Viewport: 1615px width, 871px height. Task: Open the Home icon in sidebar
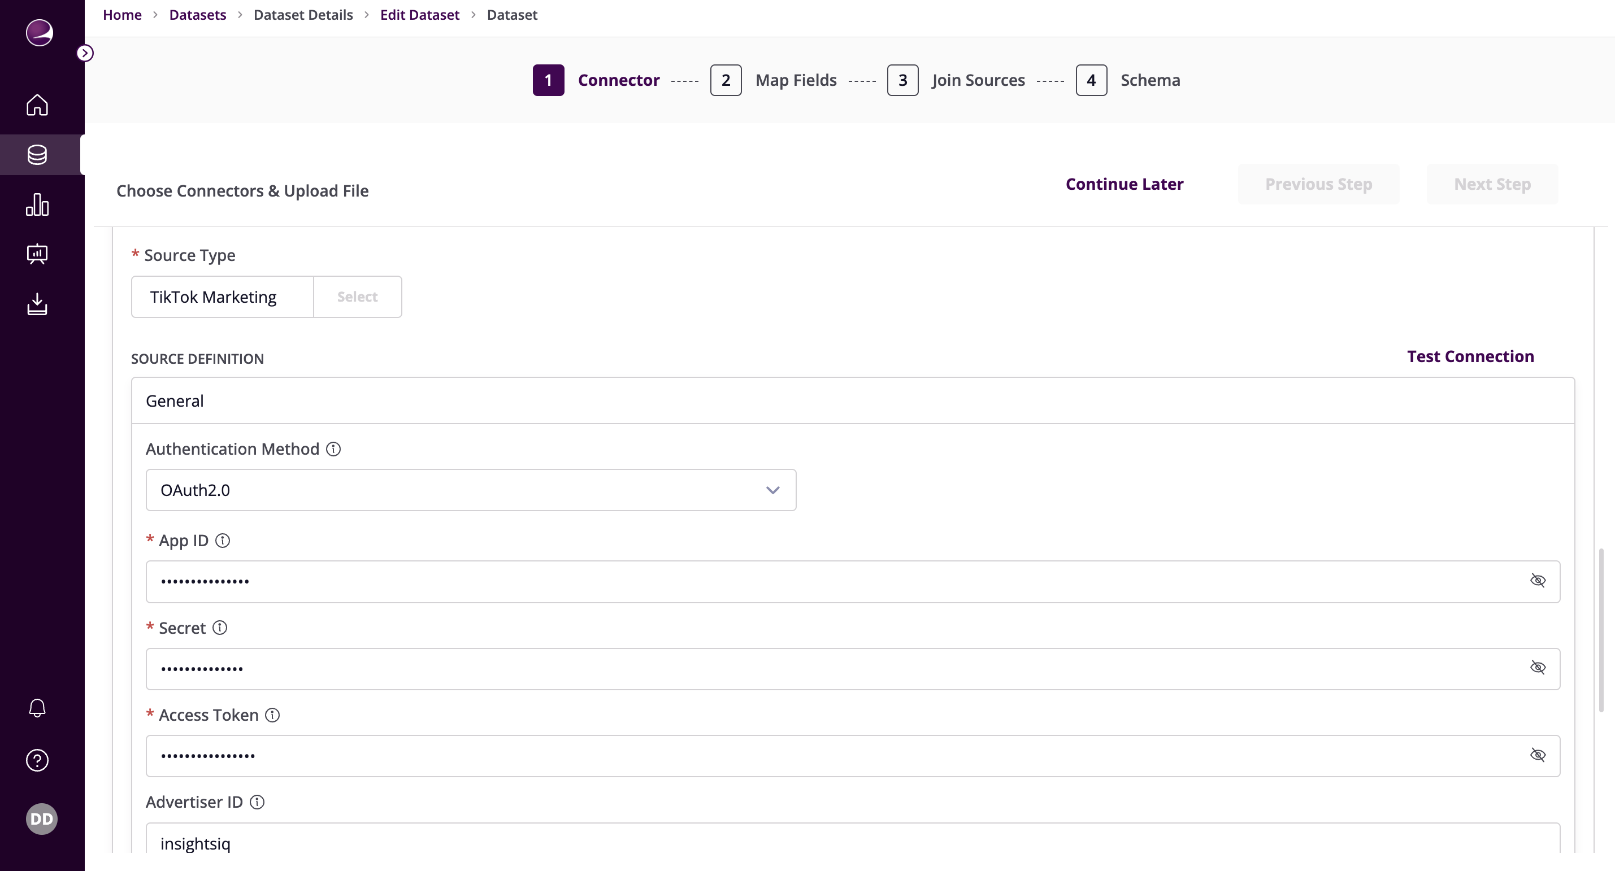click(37, 105)
